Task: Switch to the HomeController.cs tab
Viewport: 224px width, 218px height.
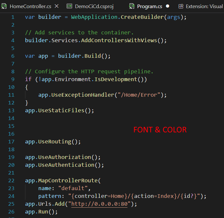Action: [x=30, y=6]
